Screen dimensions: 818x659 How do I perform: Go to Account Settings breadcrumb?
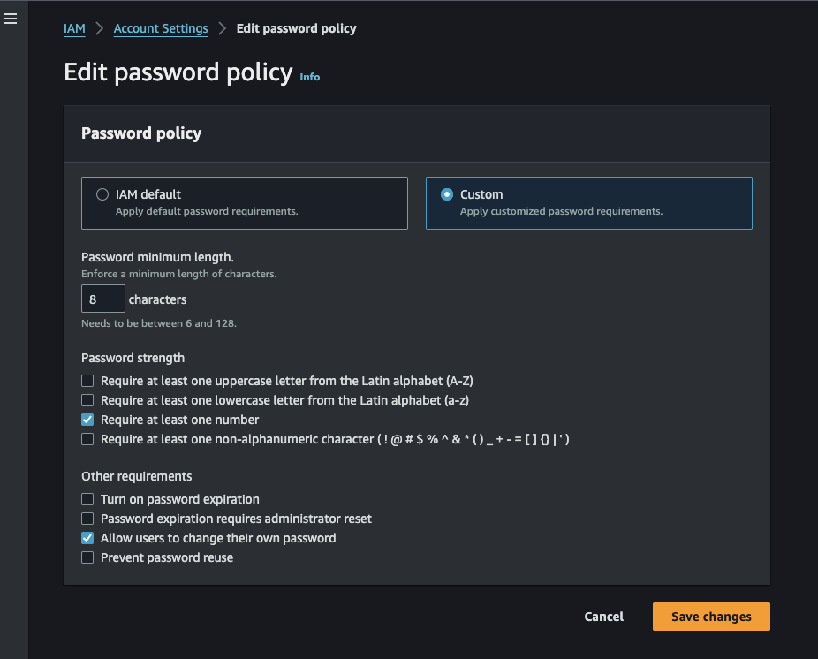click(x=161, y=28)
